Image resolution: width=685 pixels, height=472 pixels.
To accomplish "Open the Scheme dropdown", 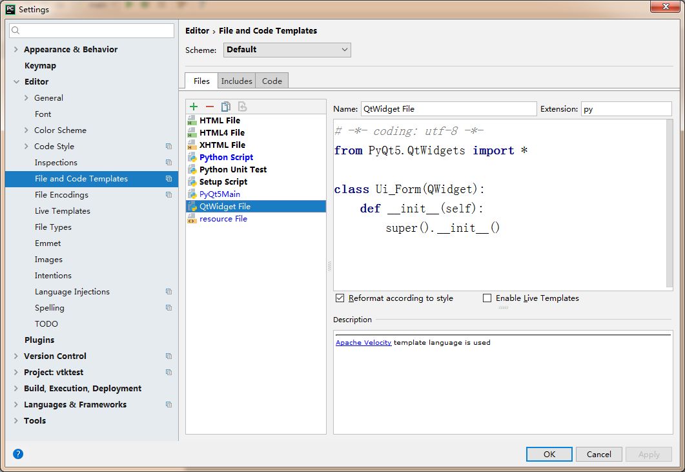I will tap(287, 49).
